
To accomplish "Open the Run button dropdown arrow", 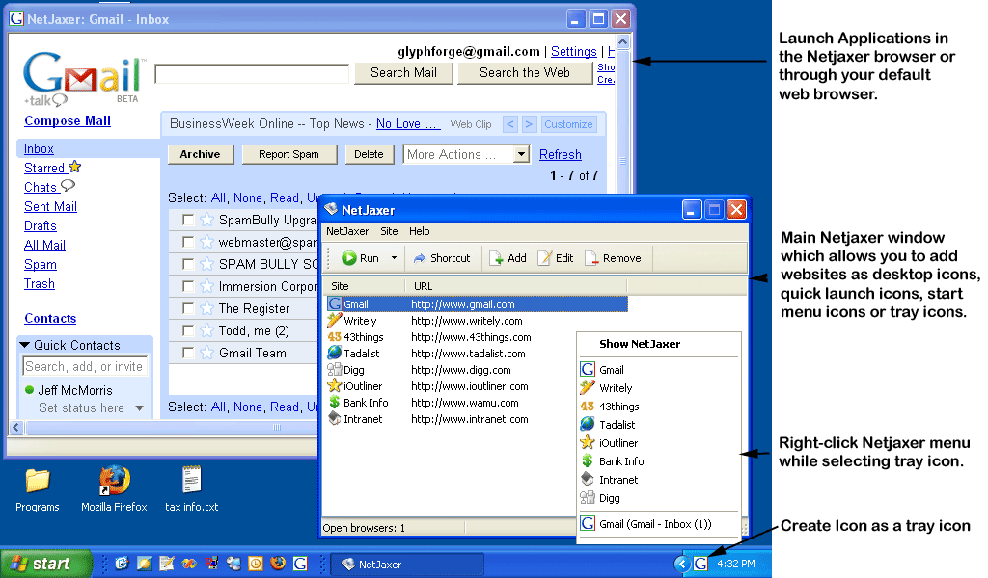I will pyautogui.click(x=394, y=258).
